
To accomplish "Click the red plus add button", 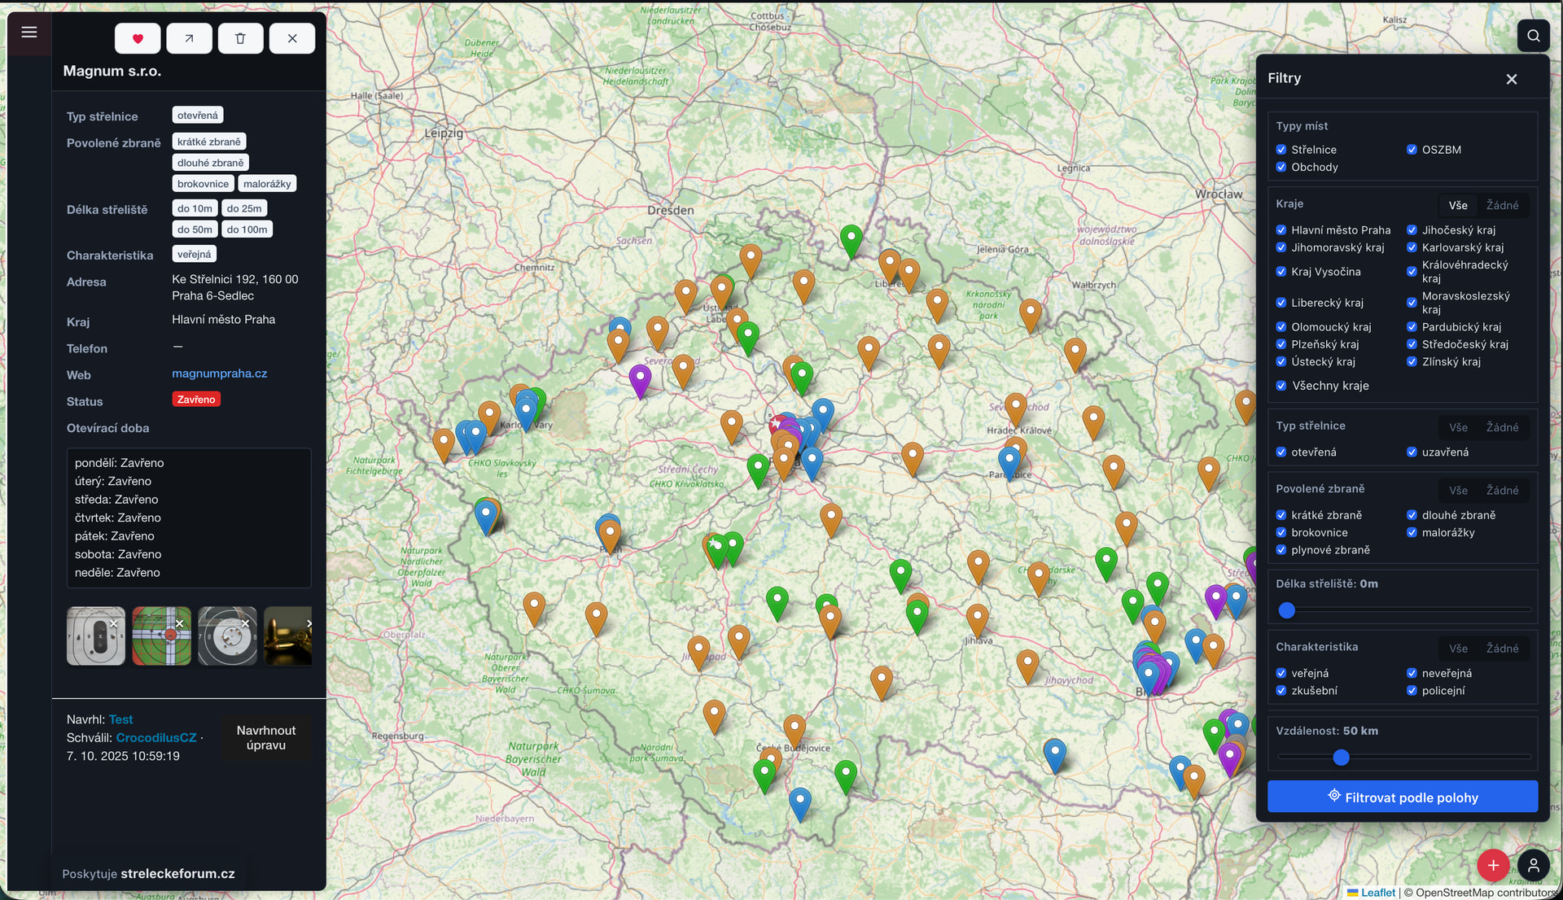I will [1493, 866].
